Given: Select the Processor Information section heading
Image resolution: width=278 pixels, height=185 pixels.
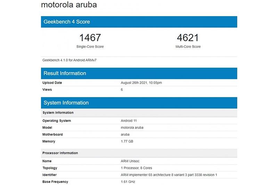Looking at the screenshot, I should (x=60, y=153).
